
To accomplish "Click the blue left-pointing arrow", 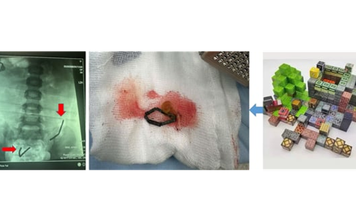I will click(x=256, y=111).
